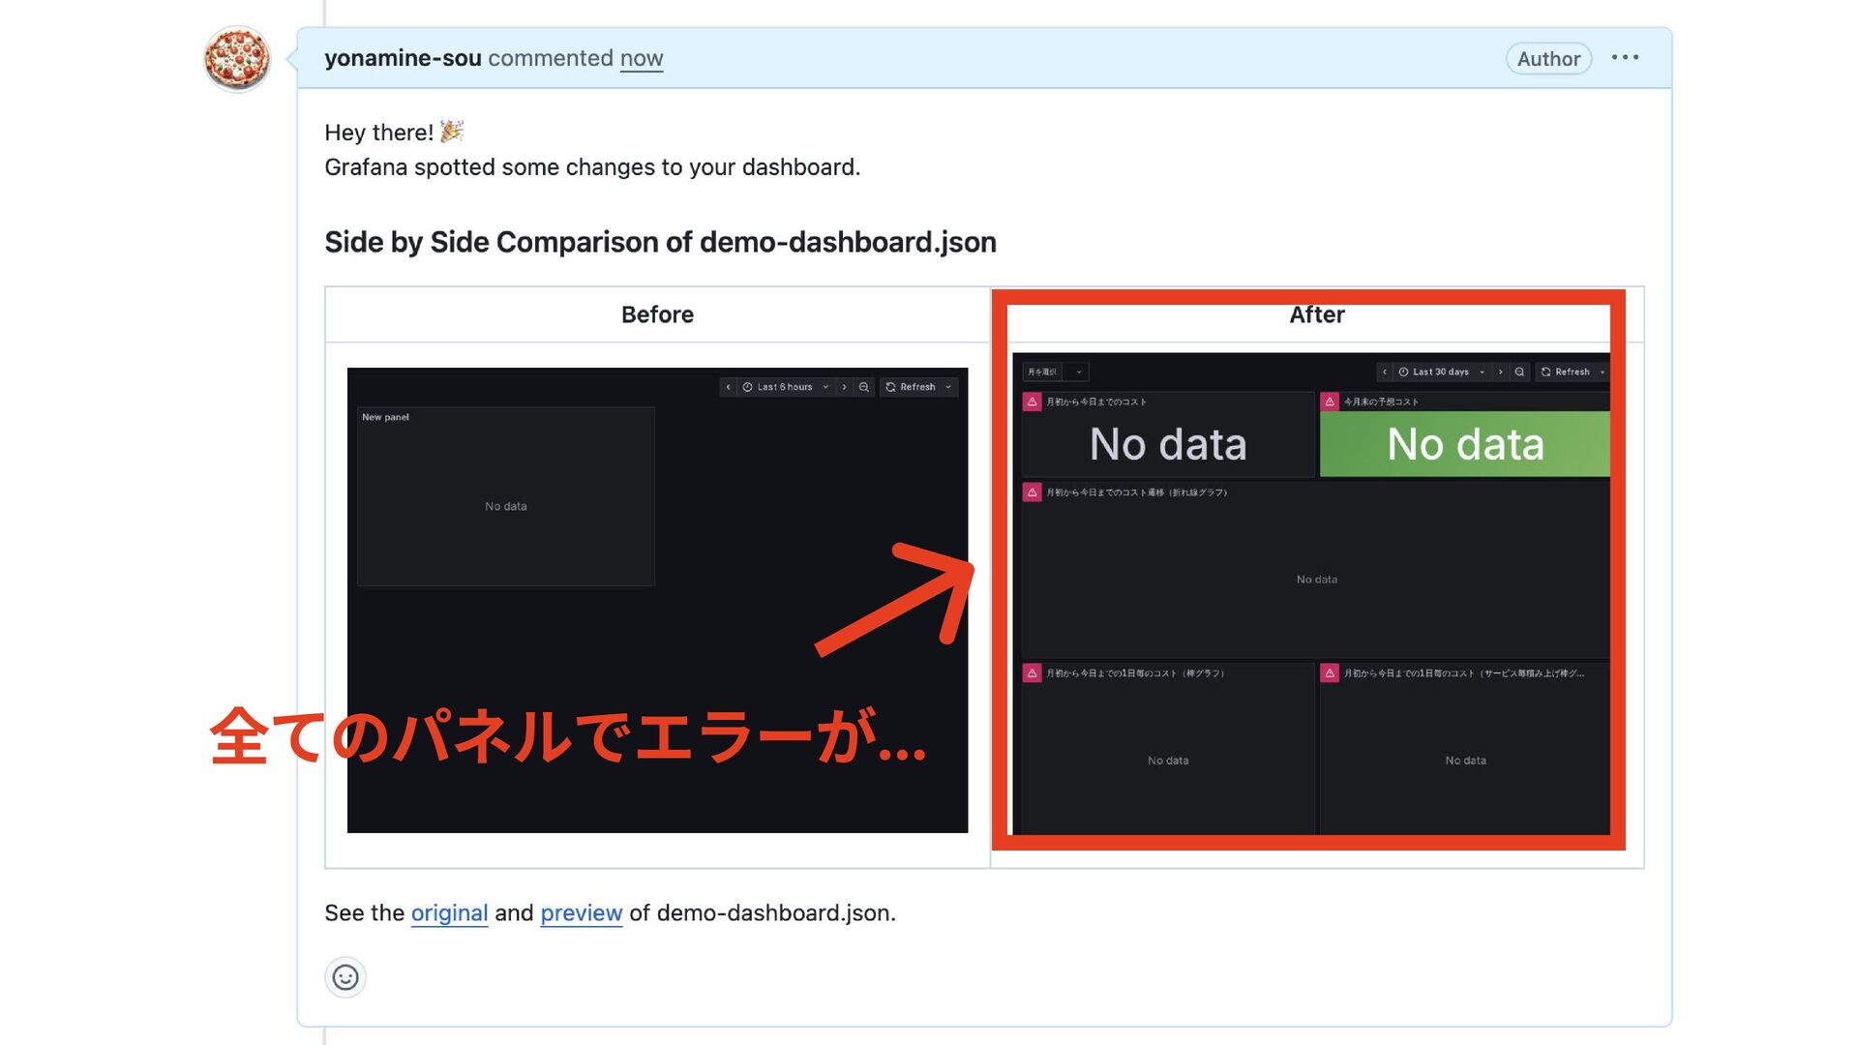Click error icon on 月初から今日までのコスト panel
The width and height of the screenshot is (1858, 1045).
pos(1032,402)
